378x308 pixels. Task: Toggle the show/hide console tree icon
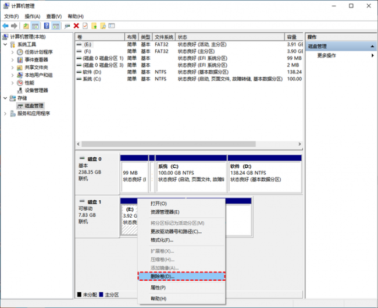pos(35,26)
